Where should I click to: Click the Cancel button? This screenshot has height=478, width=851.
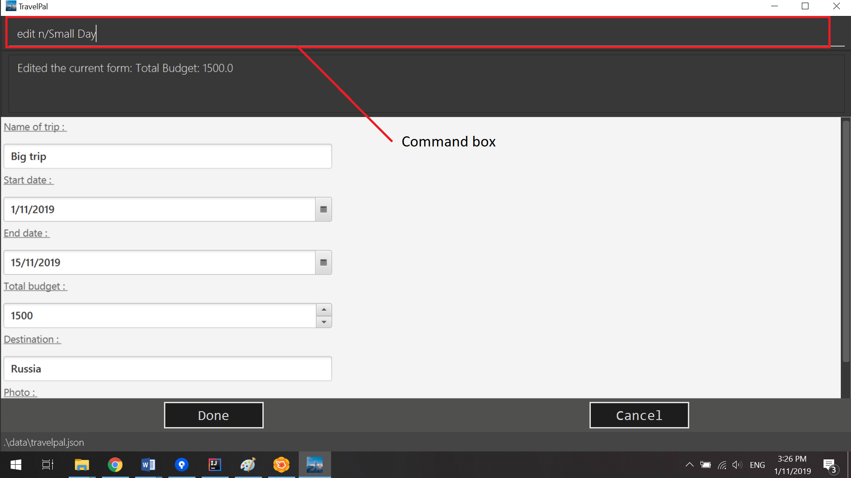click(639, 415)
